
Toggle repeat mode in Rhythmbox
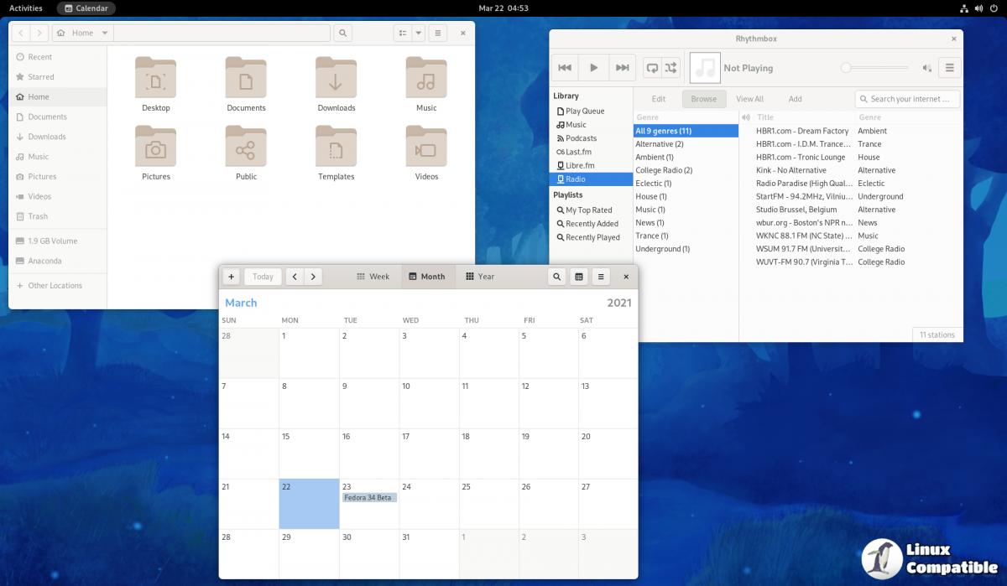click(652, 68)
